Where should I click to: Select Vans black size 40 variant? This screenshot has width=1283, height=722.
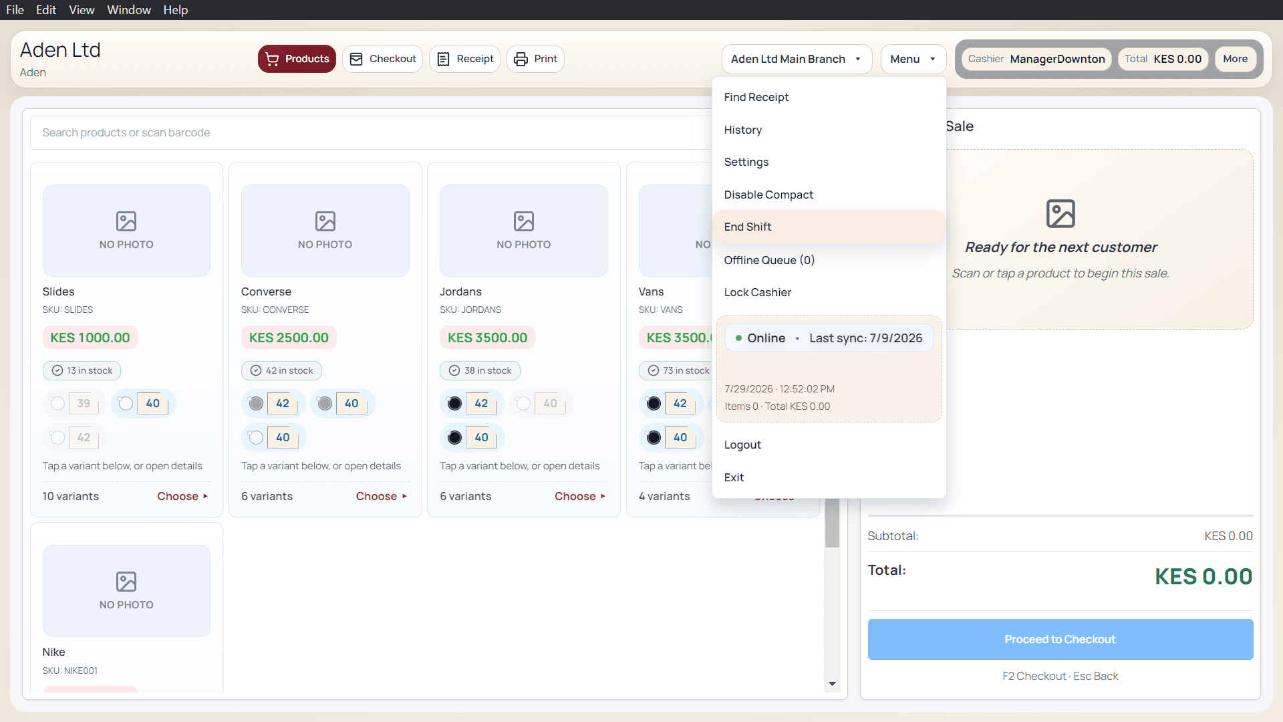[x=671, y=437]
